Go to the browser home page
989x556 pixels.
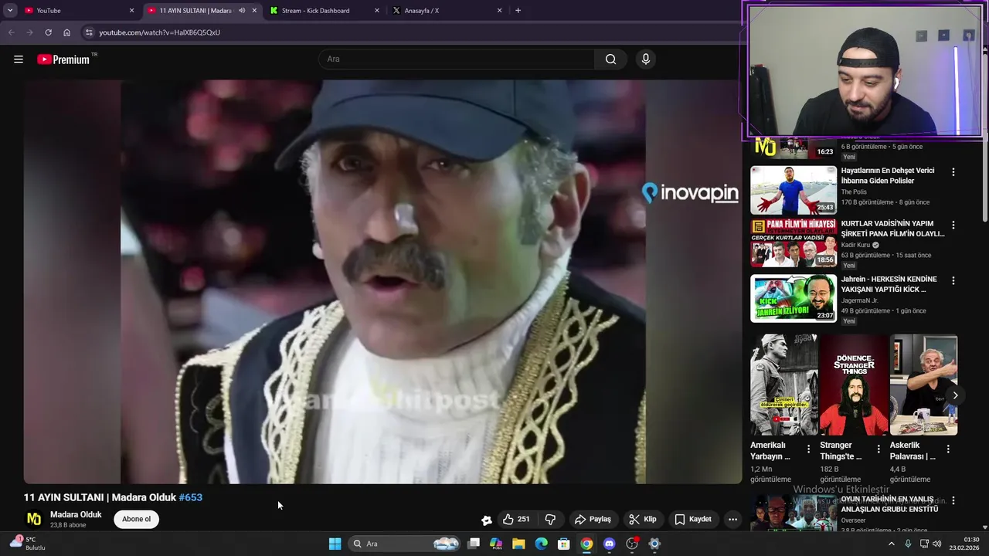click(67, 32)
